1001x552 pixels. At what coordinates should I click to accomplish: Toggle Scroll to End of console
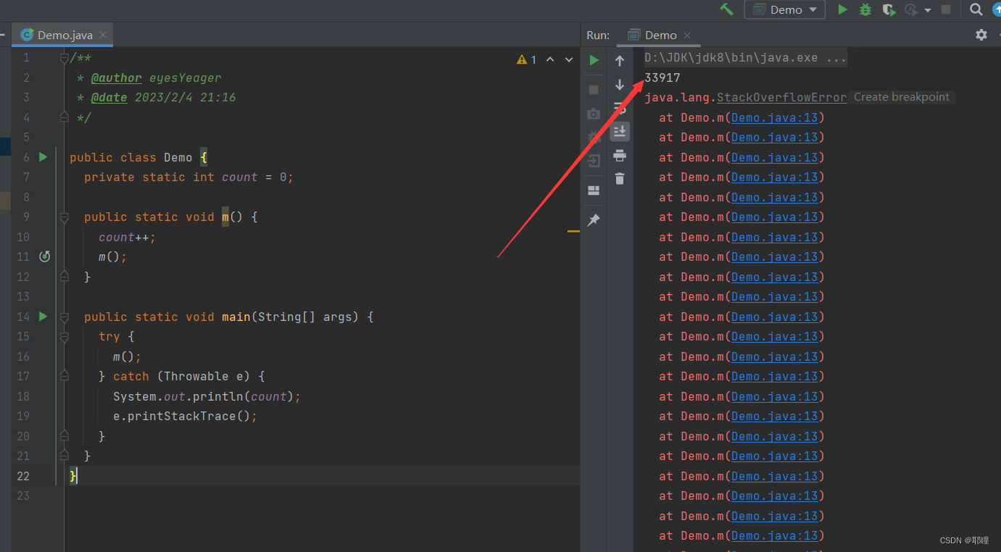pyautogui.click(x=620, y=131)
